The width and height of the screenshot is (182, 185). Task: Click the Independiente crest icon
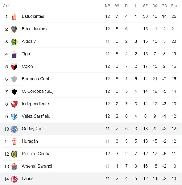[14, 104]
